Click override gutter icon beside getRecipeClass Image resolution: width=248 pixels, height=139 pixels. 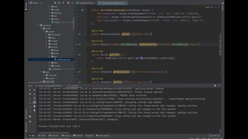coord(80,44)
